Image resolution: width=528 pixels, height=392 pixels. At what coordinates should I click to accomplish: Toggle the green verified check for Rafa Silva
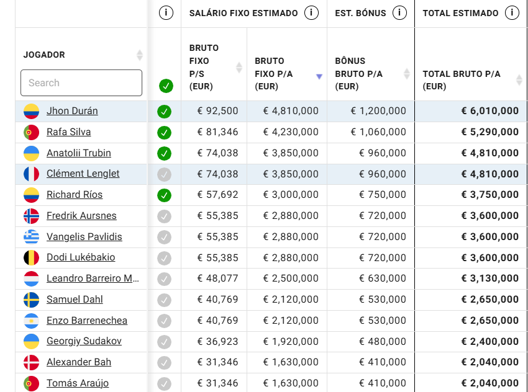164,133
